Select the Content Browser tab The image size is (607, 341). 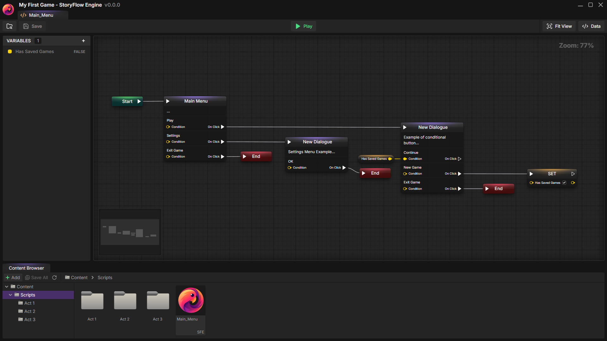tap(26, 268)
